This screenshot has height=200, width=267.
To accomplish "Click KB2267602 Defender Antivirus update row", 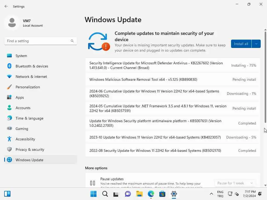I will pos(173,65).
